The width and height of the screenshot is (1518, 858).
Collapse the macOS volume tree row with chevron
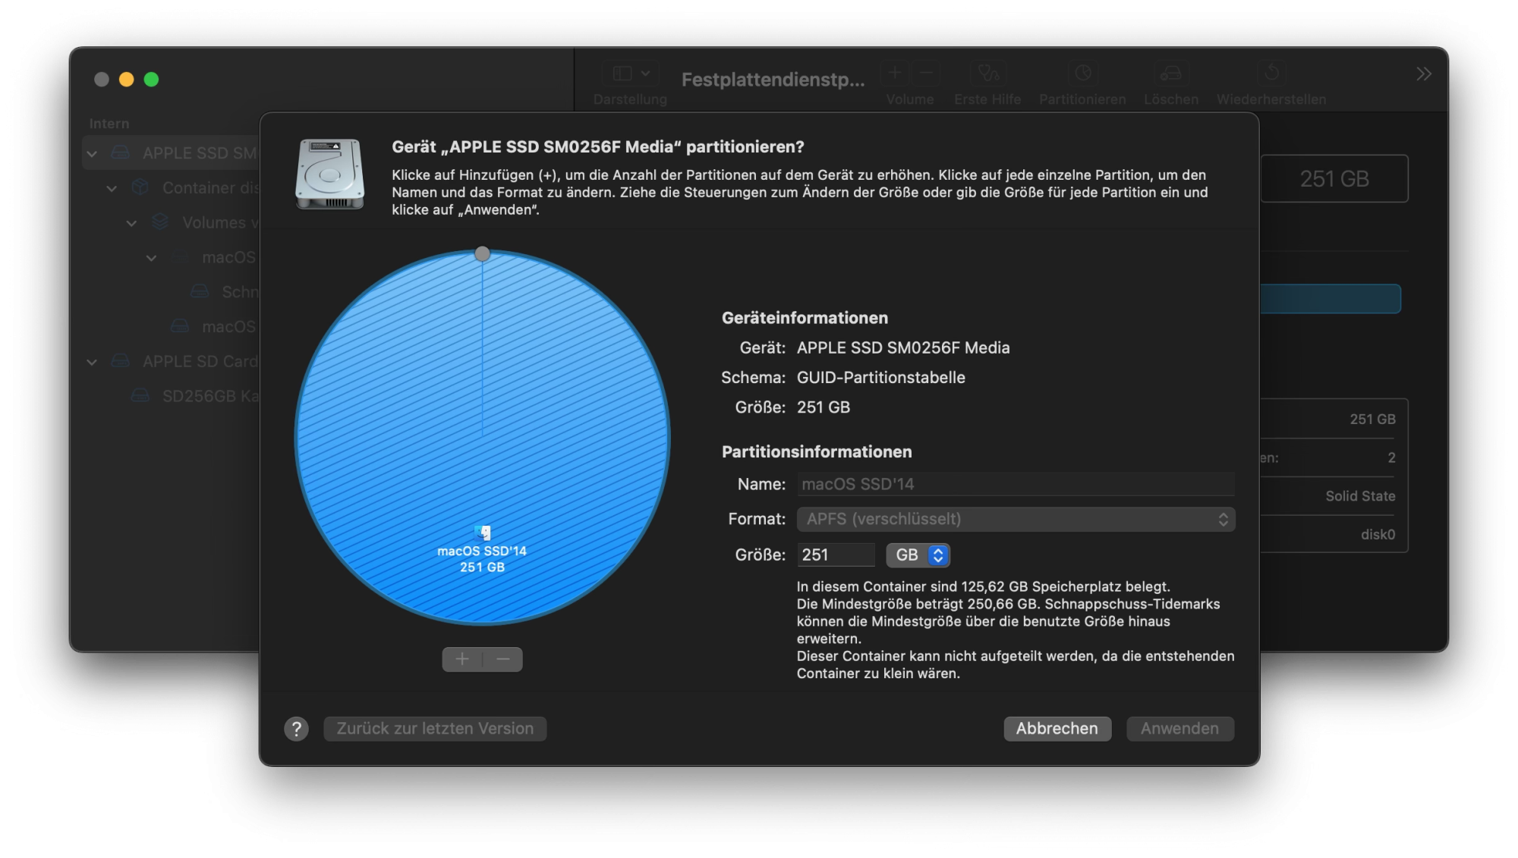[x=151, y=258]
